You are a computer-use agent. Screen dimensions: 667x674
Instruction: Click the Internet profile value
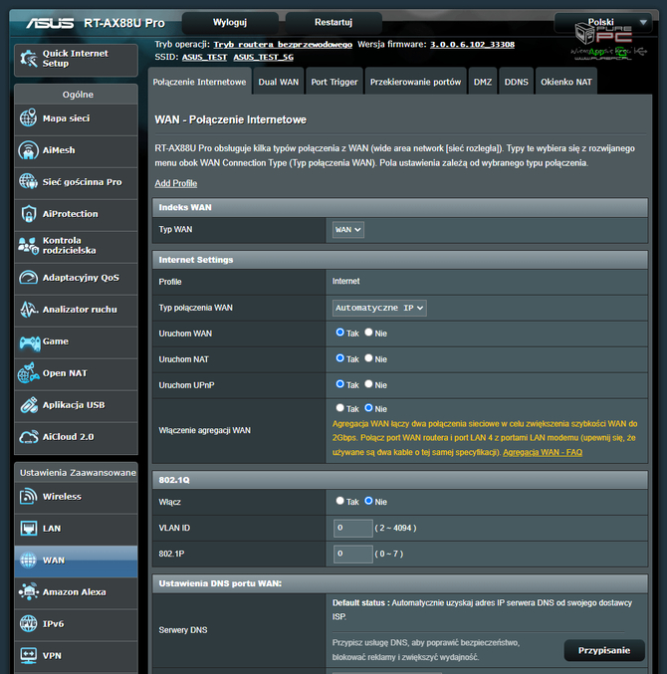(346, 281)
